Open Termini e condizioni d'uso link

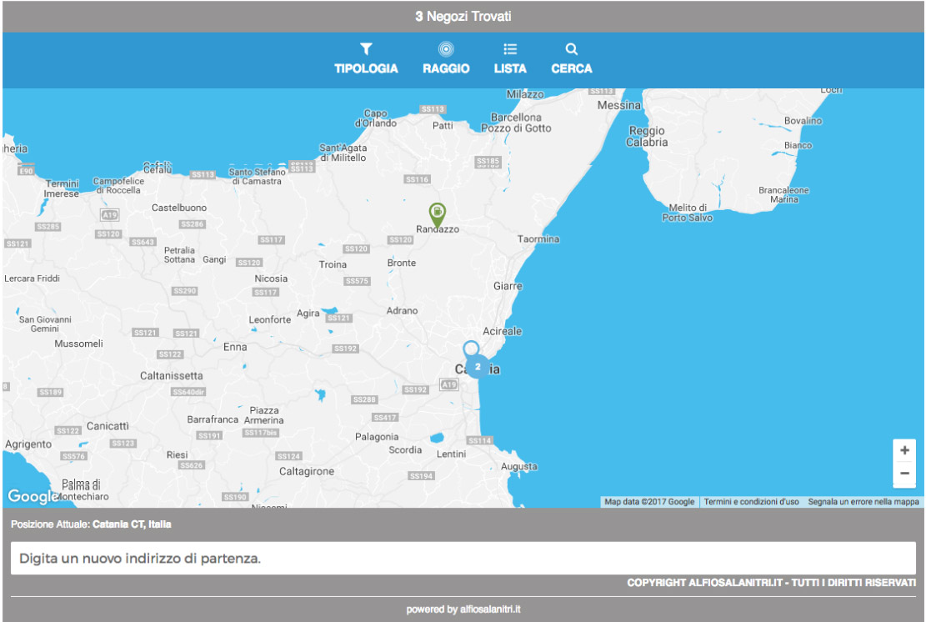point(751,501)
